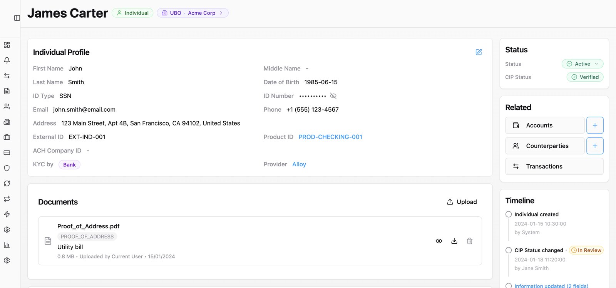Image resolution: width=616 pixels, height=288 pixels.
Task: Open related Transactions
Action: pyautogui.click(x=554, y=166)
